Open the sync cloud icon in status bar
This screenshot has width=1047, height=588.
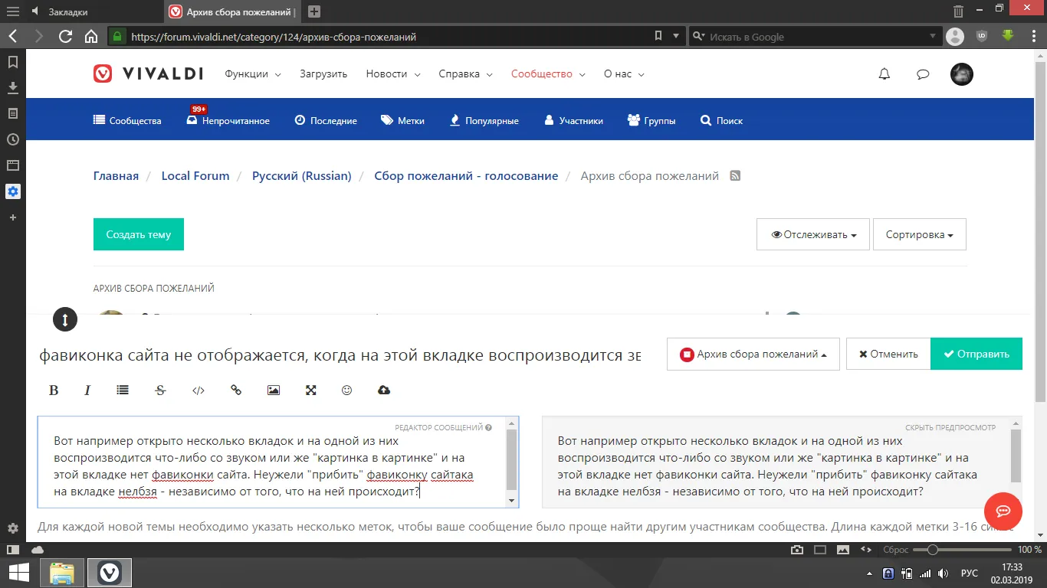(x=37, y=550)
